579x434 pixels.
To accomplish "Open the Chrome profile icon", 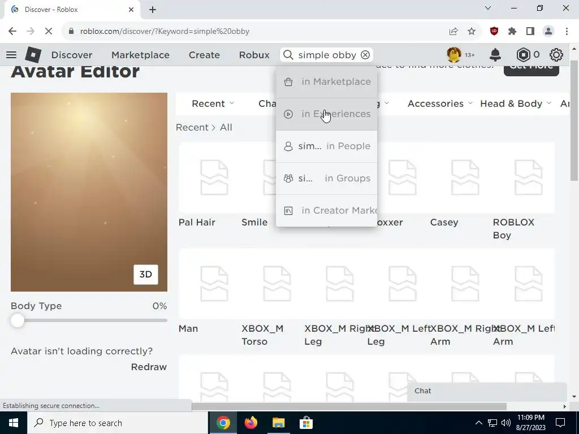I will click(x=548, y=32).
